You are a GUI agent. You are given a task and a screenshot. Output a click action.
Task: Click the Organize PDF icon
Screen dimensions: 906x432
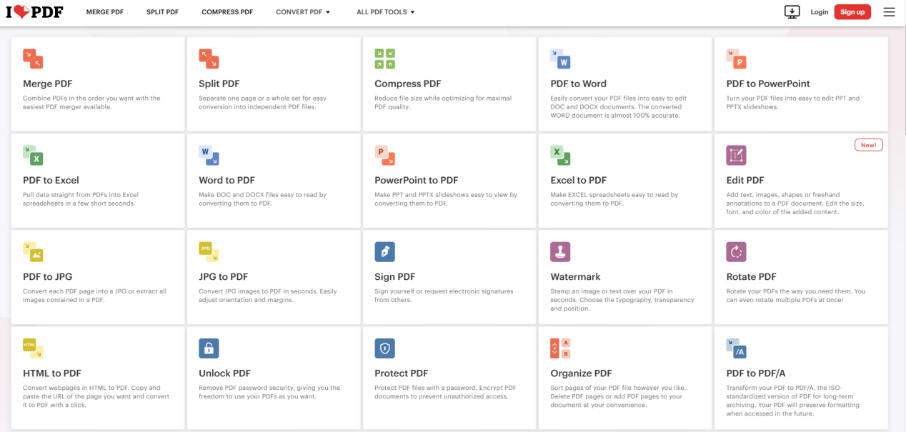pyautogui.click(x=560, y=348)
